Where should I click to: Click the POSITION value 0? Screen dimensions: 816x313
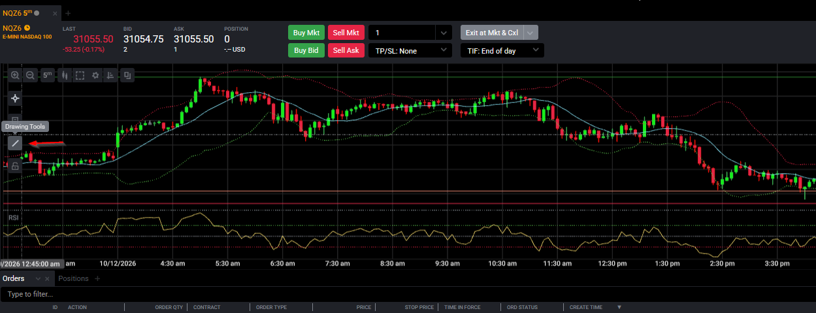(x=227, y=39)
